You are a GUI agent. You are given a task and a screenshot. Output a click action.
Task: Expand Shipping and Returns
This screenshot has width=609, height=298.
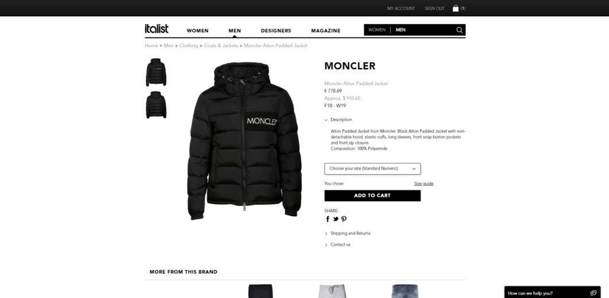[348, 234]
